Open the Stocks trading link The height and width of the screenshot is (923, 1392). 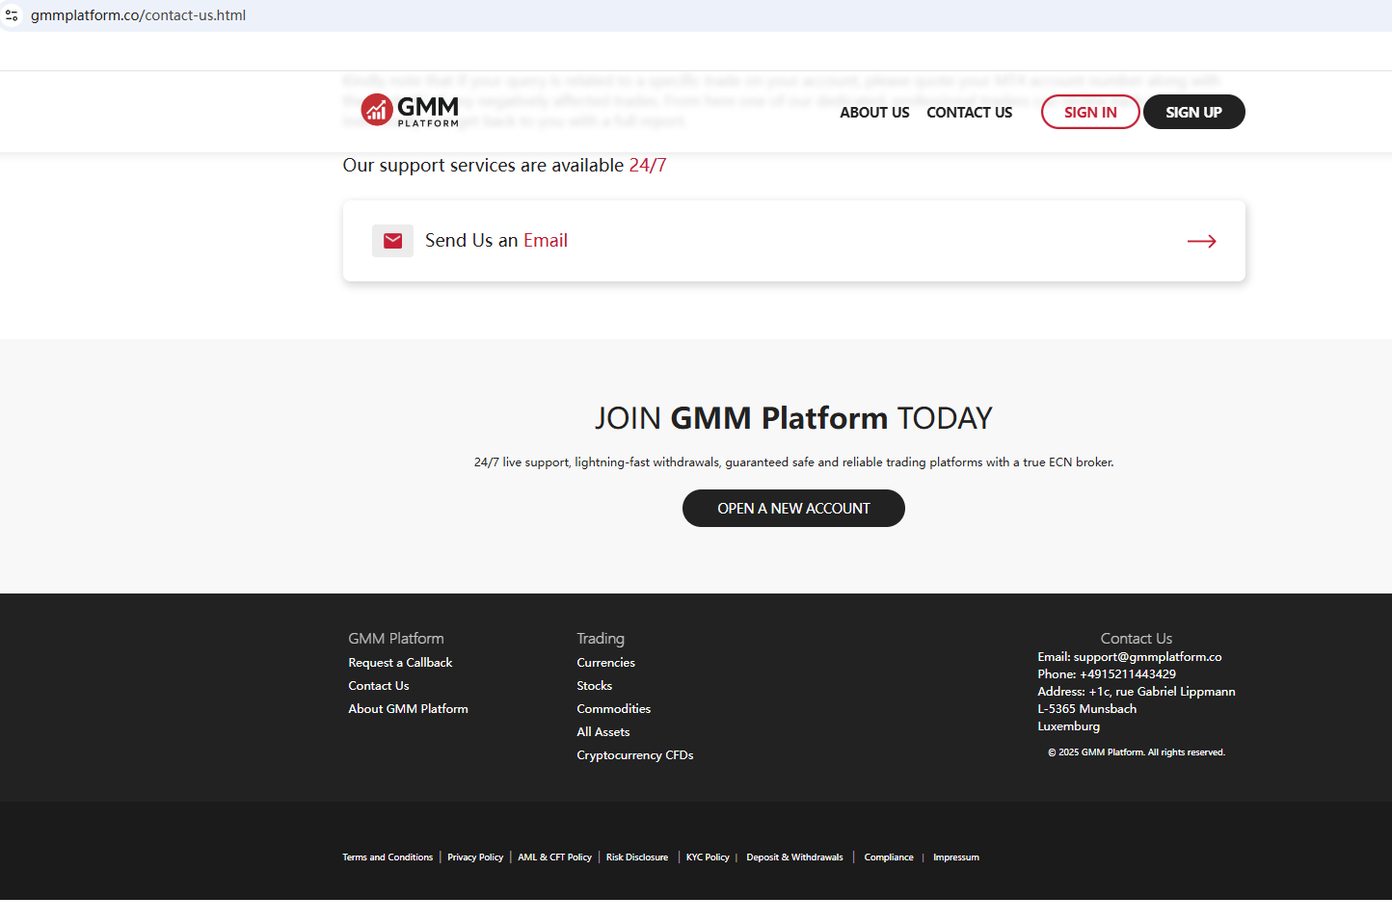(594, 686)
